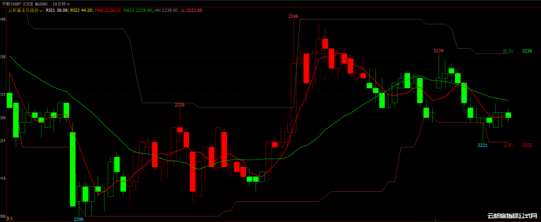Select the RSI2 44.20 readout
The height and width of the screenshot is (222, 541).
tap(81, 10)
